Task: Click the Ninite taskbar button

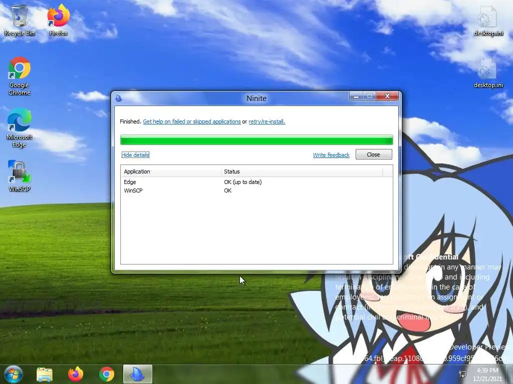Action: click(x=137, y=374)
